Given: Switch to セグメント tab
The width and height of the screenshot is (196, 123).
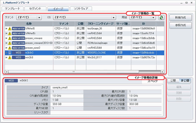Looking at the screenshot, I should (x=35, y=9).
